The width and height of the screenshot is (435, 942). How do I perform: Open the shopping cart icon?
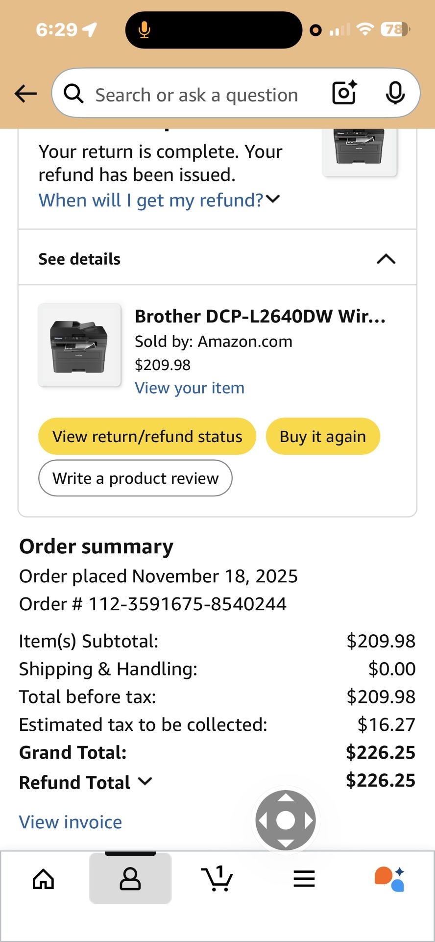217,878
